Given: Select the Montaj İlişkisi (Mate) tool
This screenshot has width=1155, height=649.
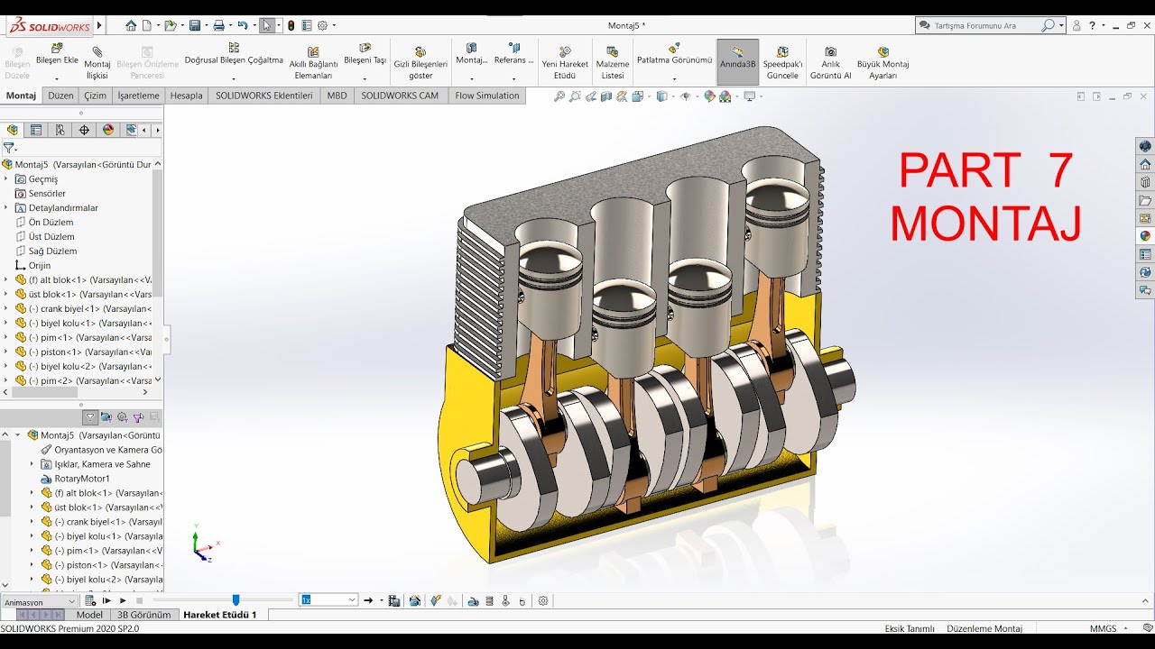Looking at the screenshot, I should click(x=97, y=62).
